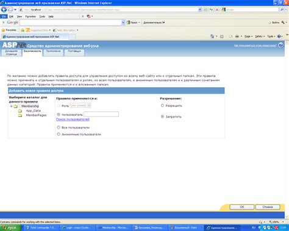289x231 pixels.
Task: Click the magnifier Search icon at top right
Action: (282, 10)
